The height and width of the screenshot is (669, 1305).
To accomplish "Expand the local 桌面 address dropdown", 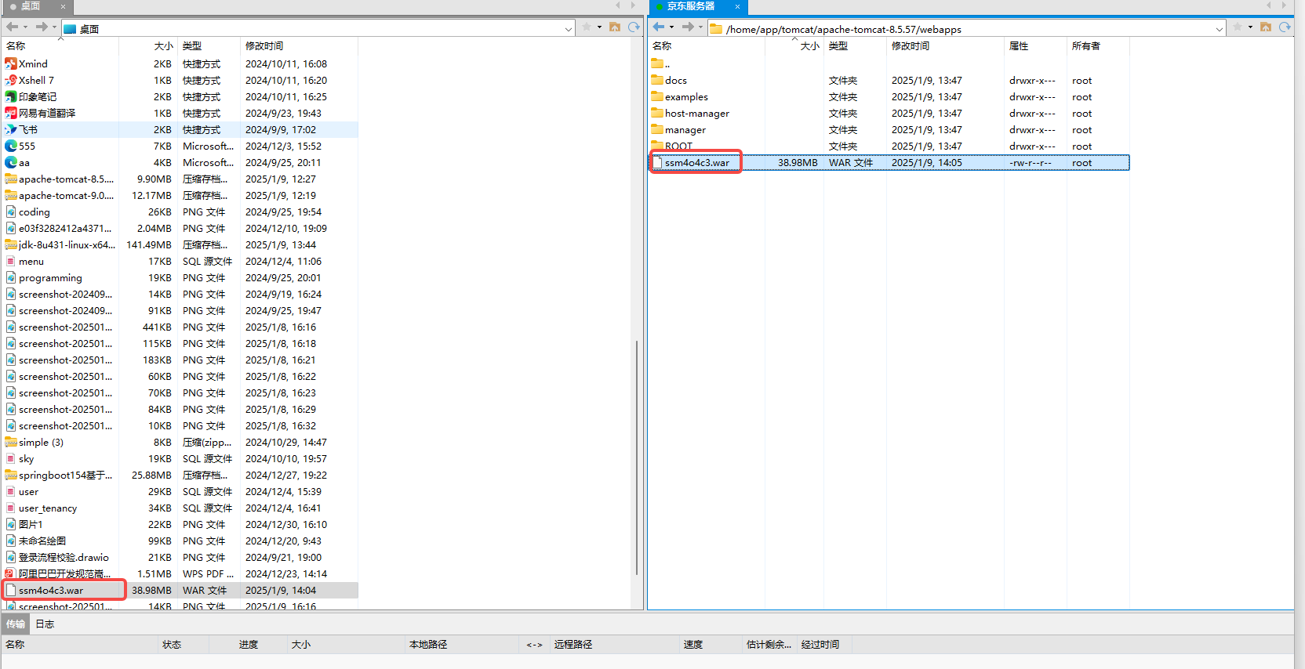I will tap(568, 30).
